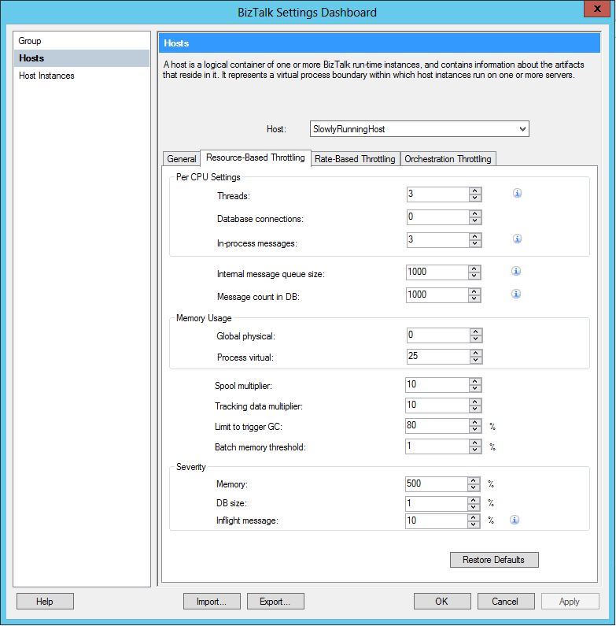Switch to the General tab
616x626 pixels.
pos(182,159)
